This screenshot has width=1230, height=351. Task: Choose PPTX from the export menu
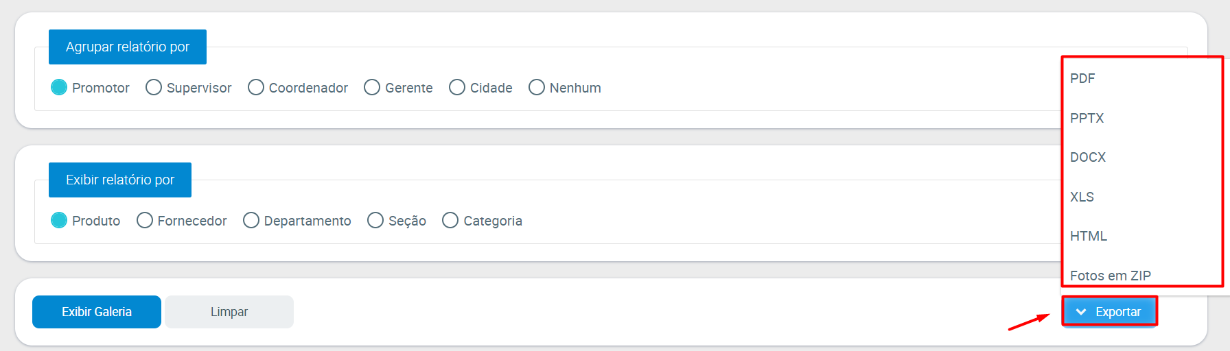coord(1087,118)
